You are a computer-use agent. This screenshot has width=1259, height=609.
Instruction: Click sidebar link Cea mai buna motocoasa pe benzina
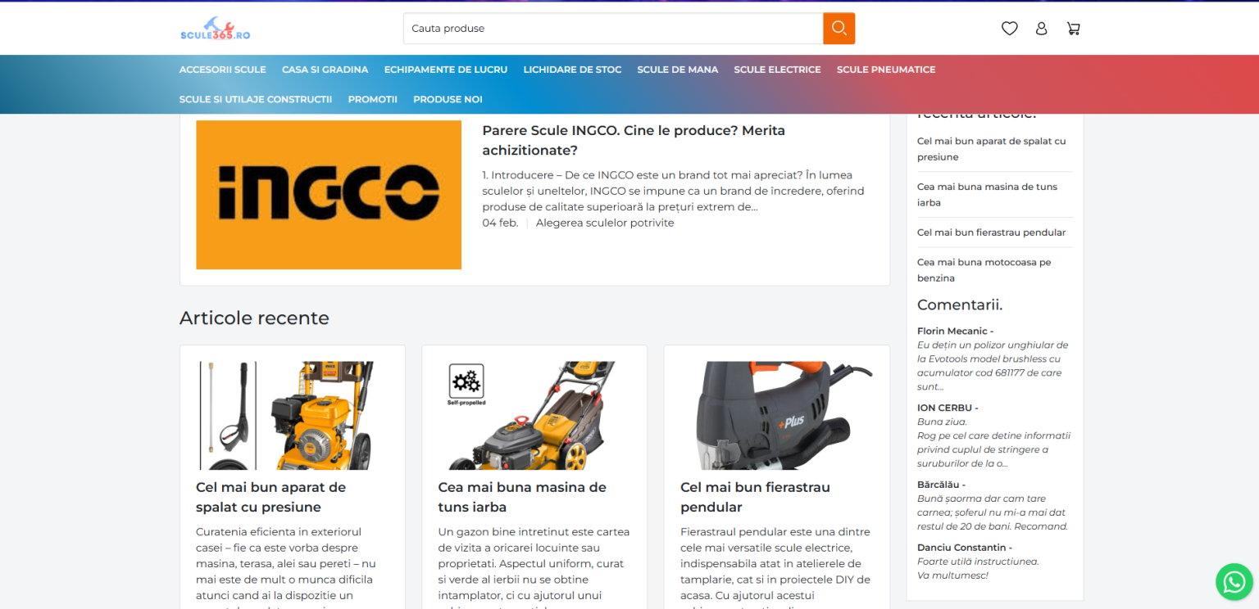pyautogui.click(x=984, y=270)
